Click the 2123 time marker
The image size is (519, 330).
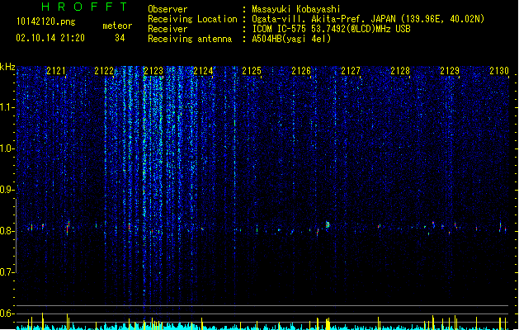(153, 71)
